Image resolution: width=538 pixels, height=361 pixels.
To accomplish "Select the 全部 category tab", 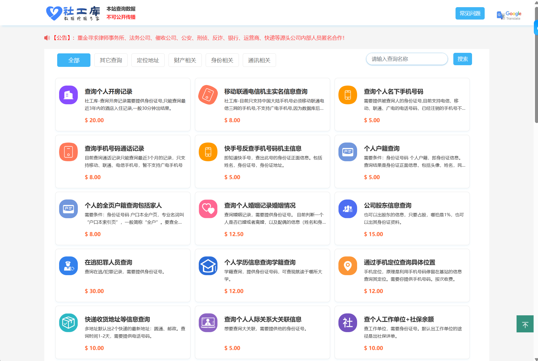I will [74, 60].
